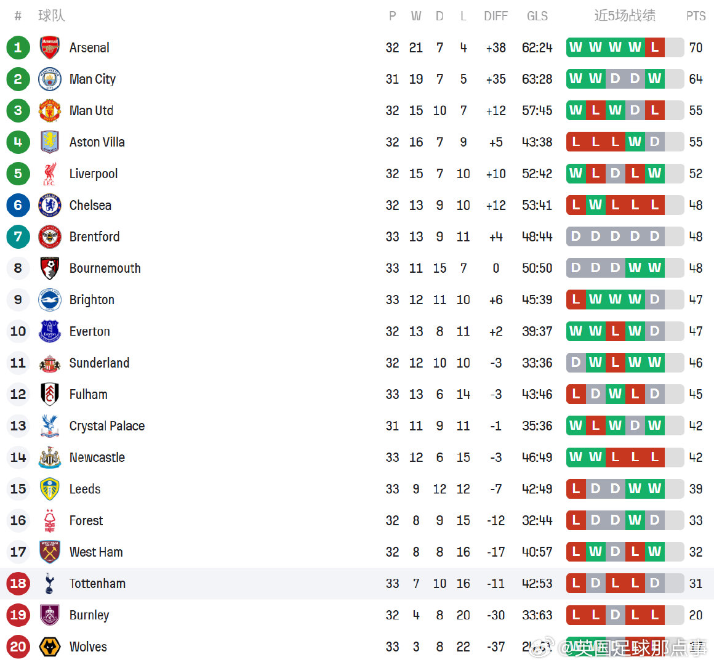This screenshot has height=665, width=714.
Task: Open Sunderland team page link
Action: (99, 363)
